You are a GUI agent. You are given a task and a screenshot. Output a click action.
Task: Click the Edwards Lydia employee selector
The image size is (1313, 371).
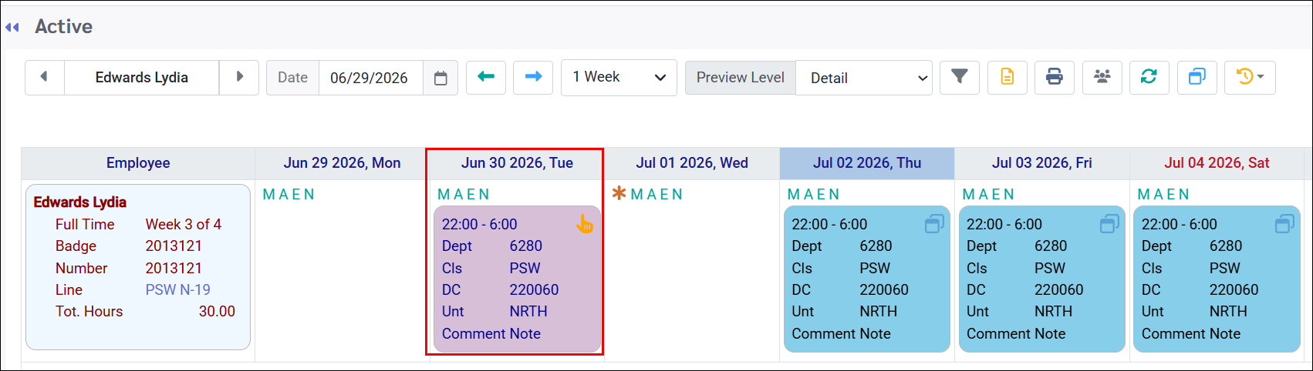click(142, 78)
